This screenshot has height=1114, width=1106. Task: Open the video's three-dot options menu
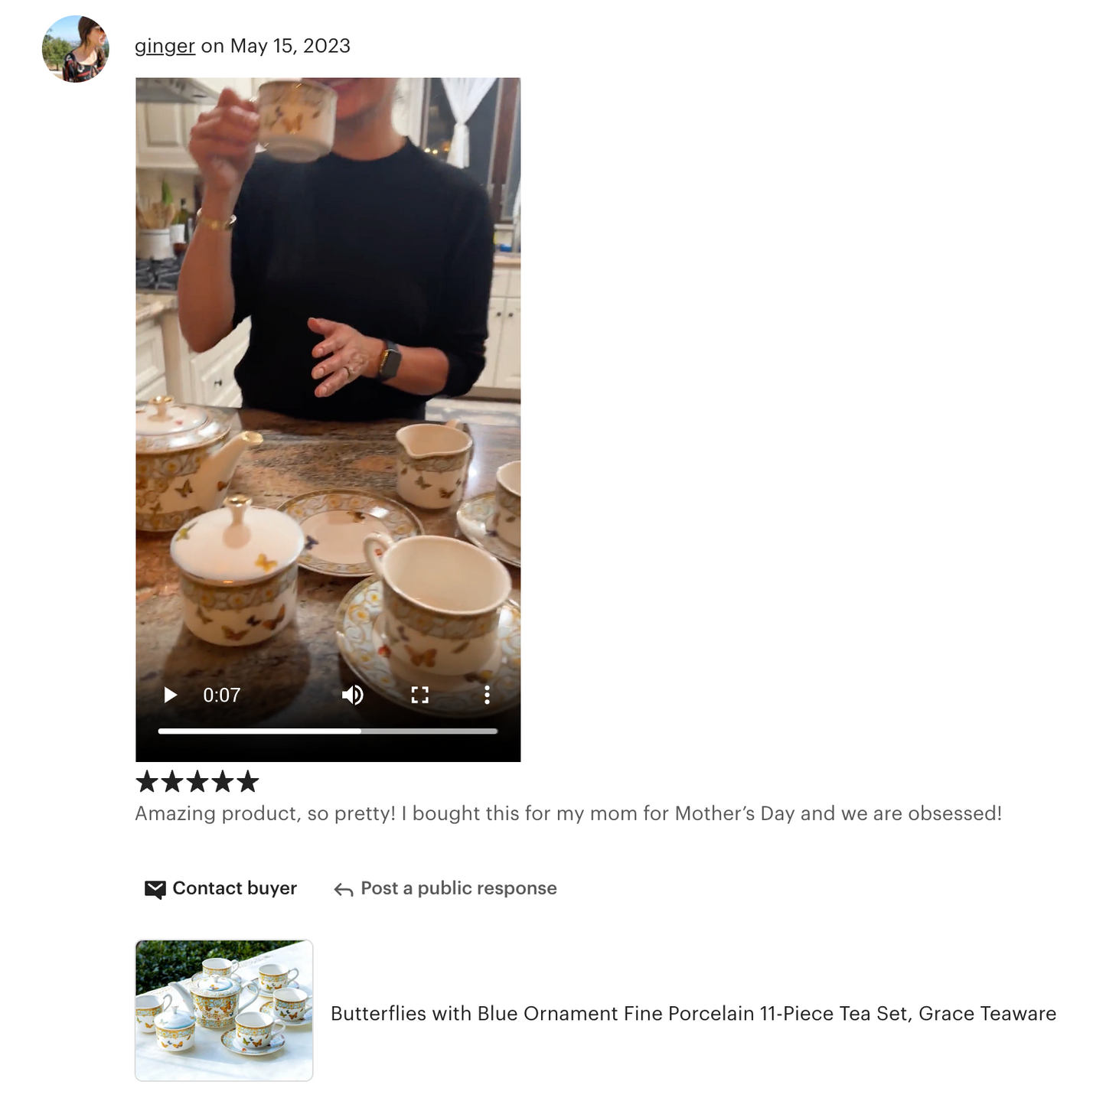487,695
